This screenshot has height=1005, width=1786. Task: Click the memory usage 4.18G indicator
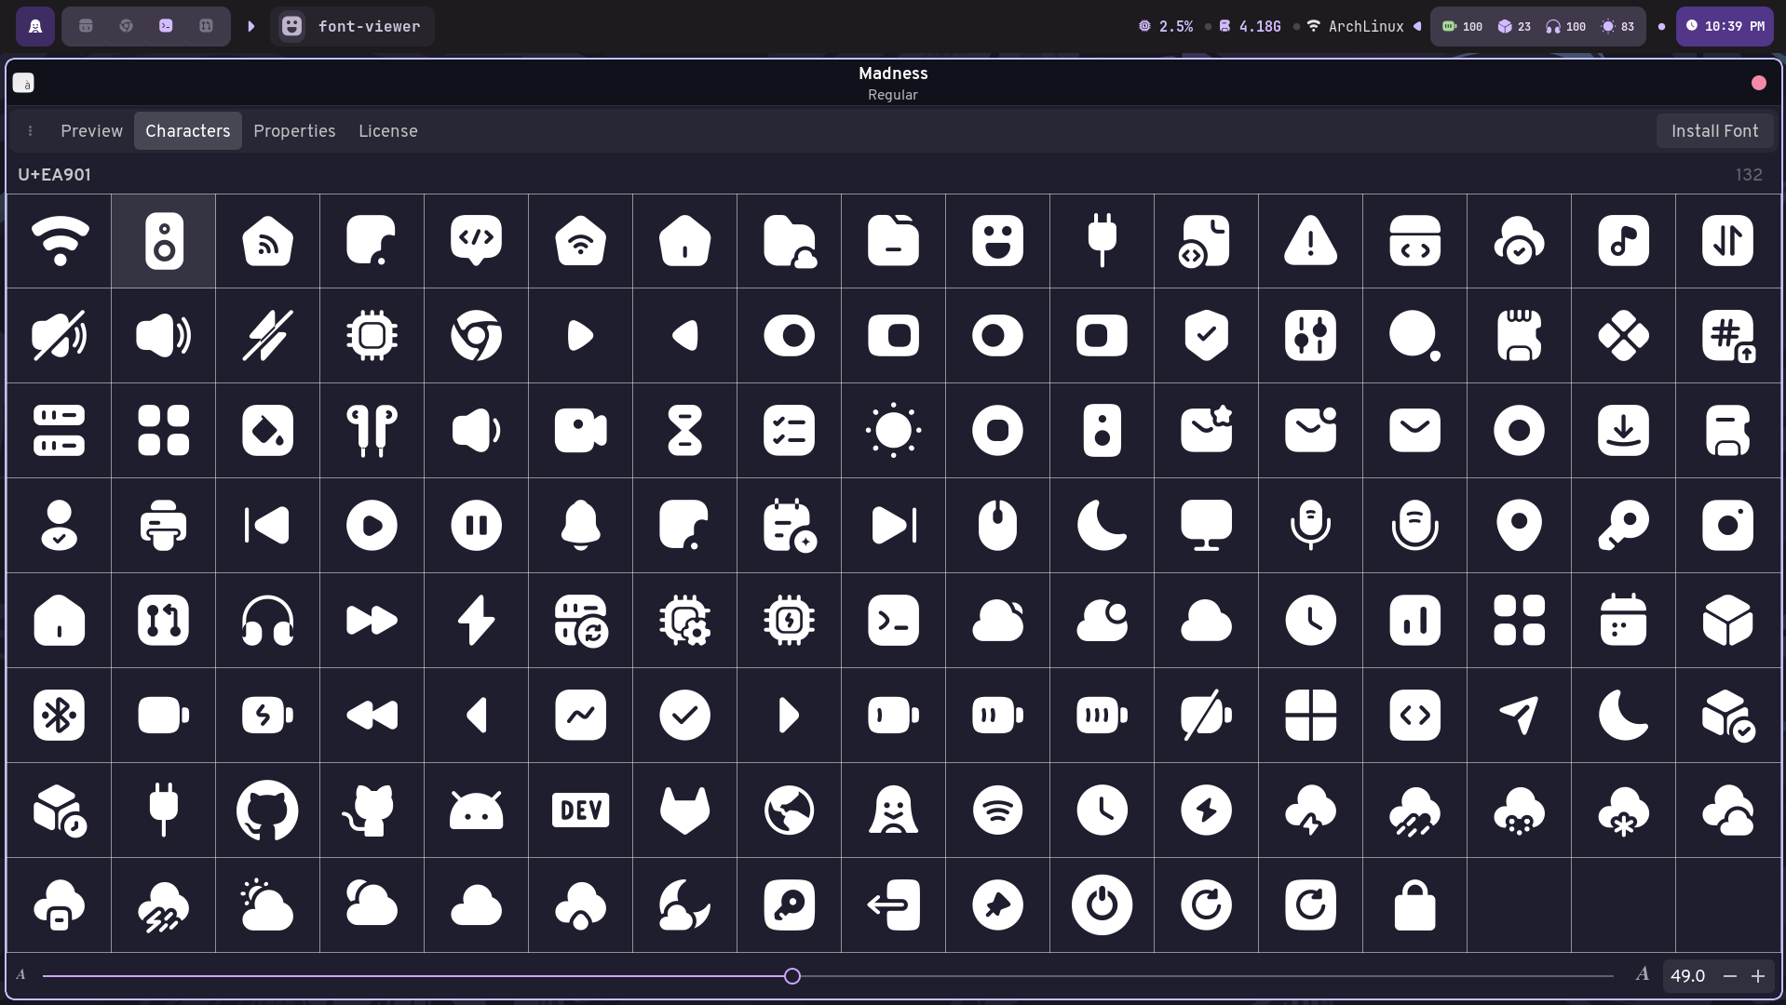click(x=1251, y=26)
